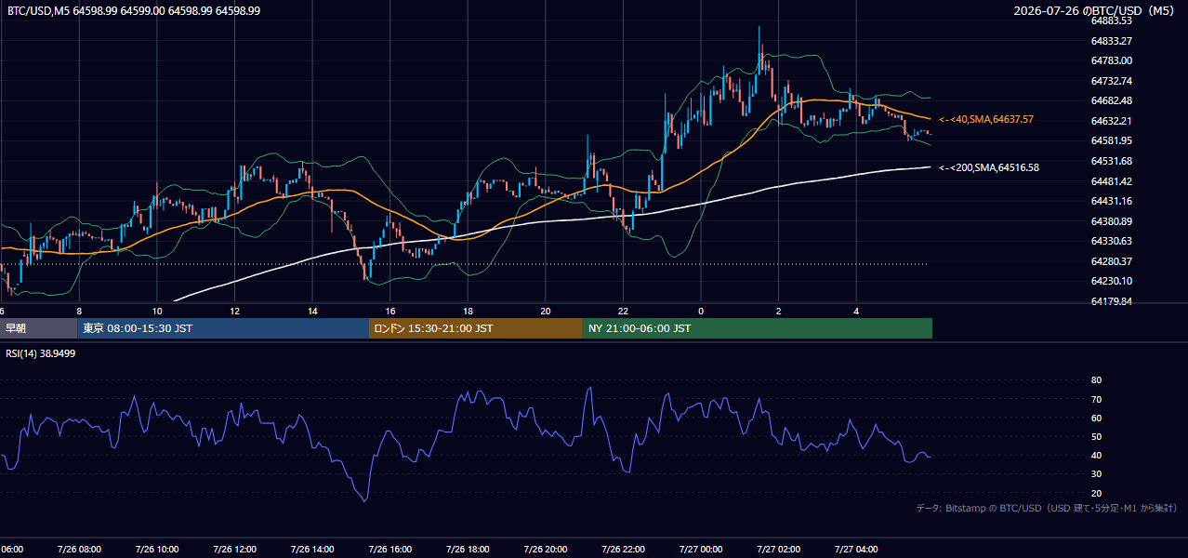Click hour label 10 below price chart

coord(156,311)
